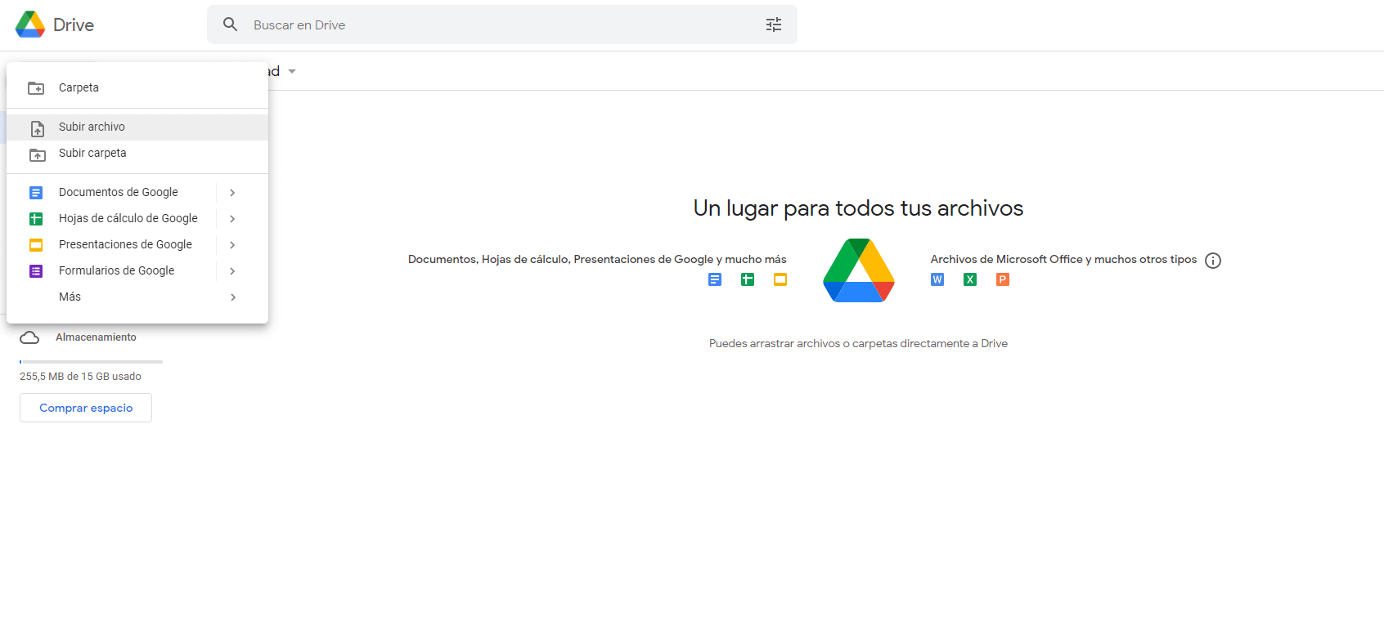Select Carpeta menu entry
Viewport: 1384px width, 625px height.
click(x=137, y=87)
